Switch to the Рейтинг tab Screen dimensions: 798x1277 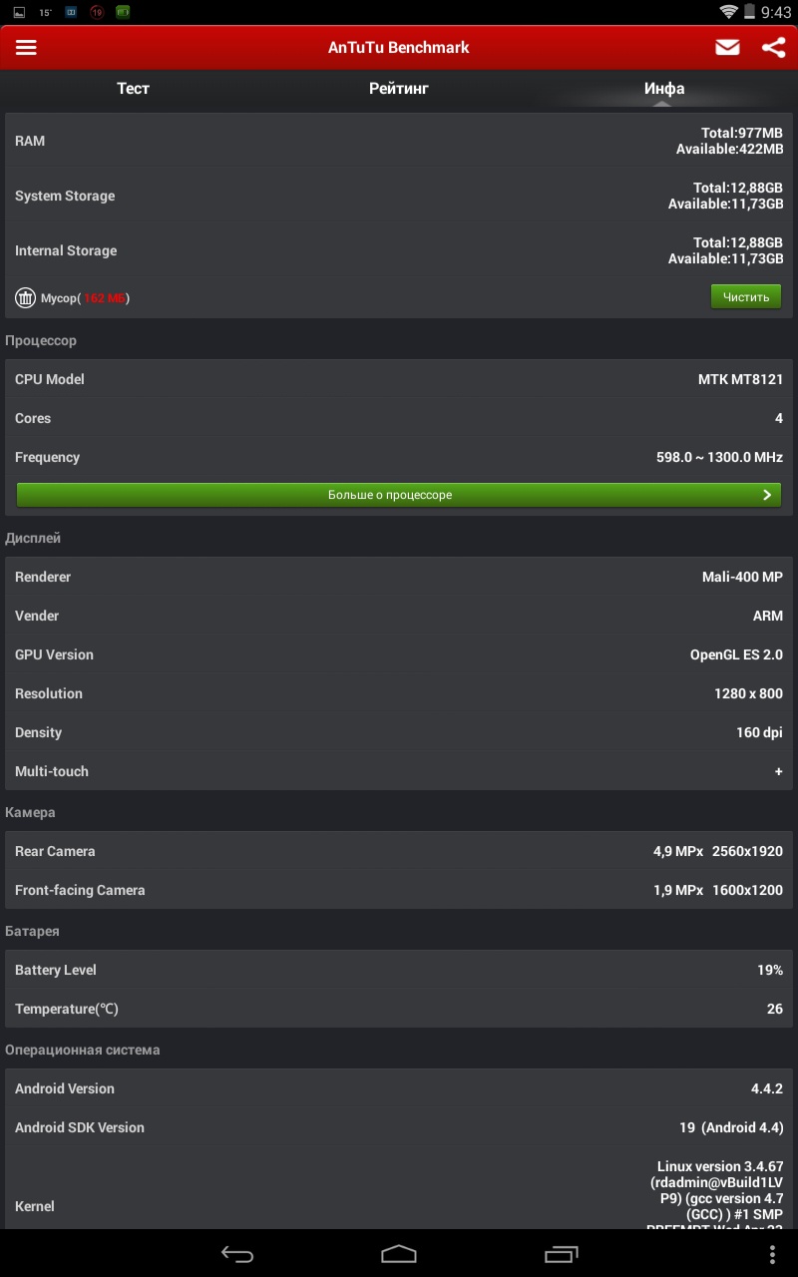coord(398,89)
